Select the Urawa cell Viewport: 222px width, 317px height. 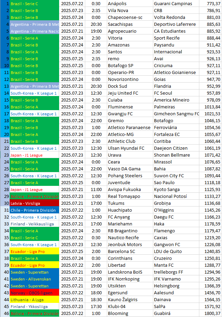pos(130,155)
